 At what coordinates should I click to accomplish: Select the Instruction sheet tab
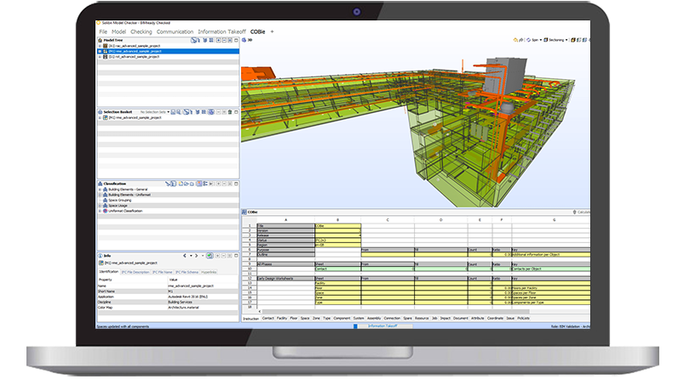pos(250,319)
